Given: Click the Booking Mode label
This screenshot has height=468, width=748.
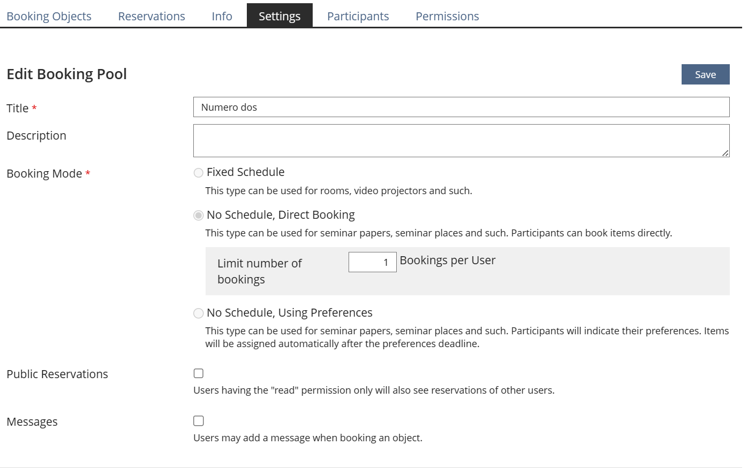Looking at the screenshot, I should point(44,173).
